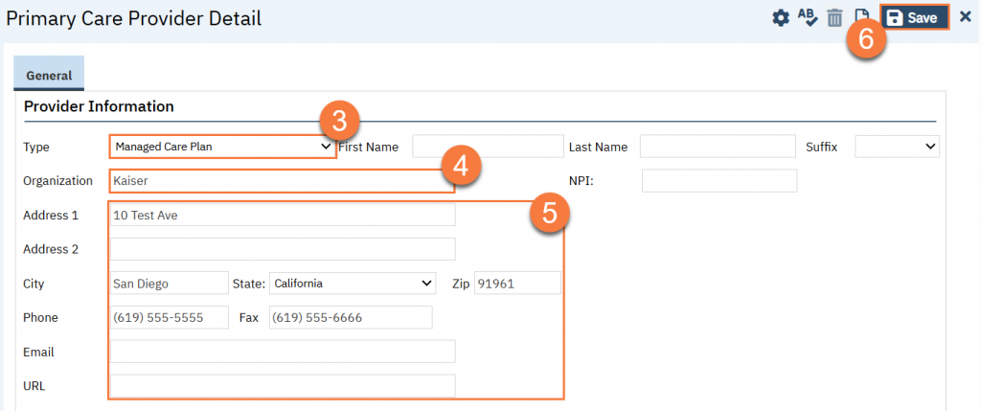The height and width of the screenshot is (411, 981).
Task: Click the Address 1 field
Action: click(x=282, y=216)
